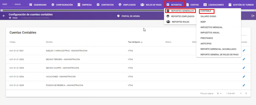This screenshot has height=105, width=256.
Task: Open PORTAL DE AYUDA
Action: (131, 16)
